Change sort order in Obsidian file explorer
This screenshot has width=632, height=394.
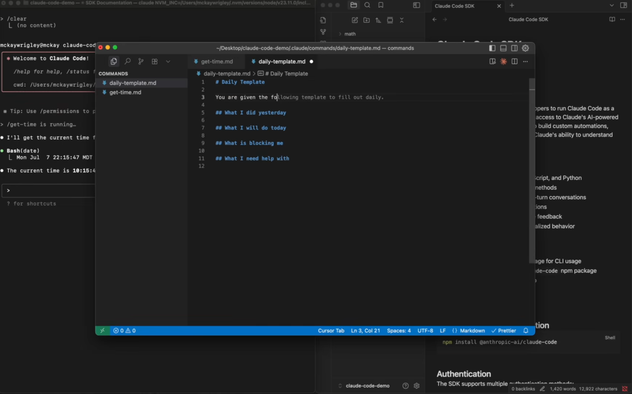378,20
